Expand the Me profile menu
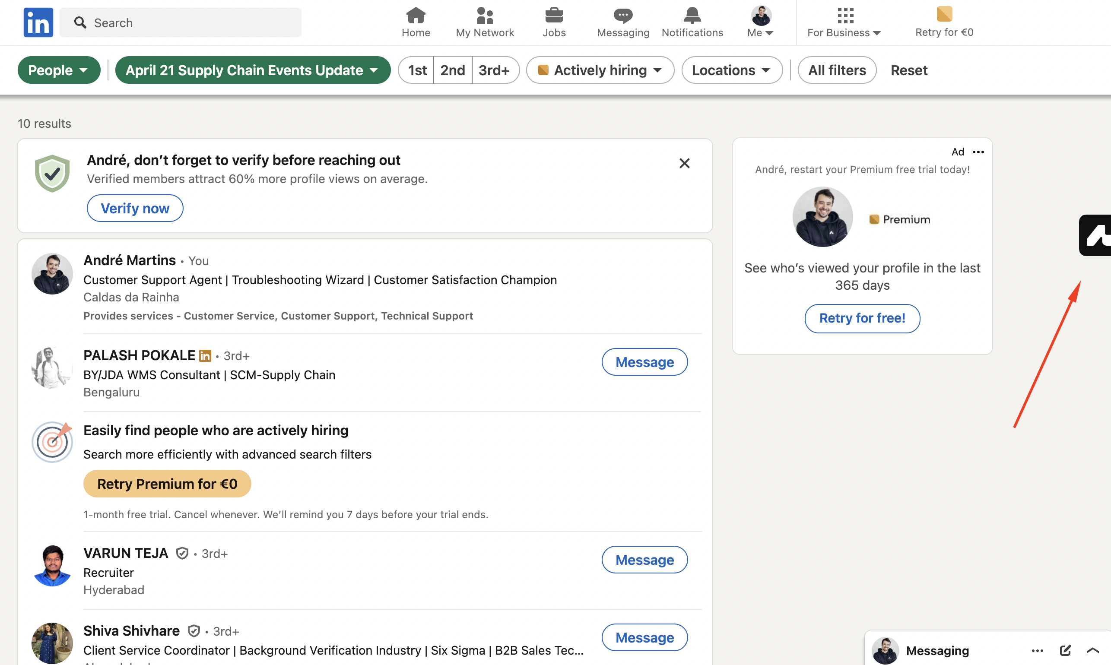 pyautogui.click(x=761, y=22)
